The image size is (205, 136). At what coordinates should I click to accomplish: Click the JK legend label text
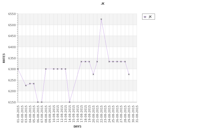click(150, 17)
